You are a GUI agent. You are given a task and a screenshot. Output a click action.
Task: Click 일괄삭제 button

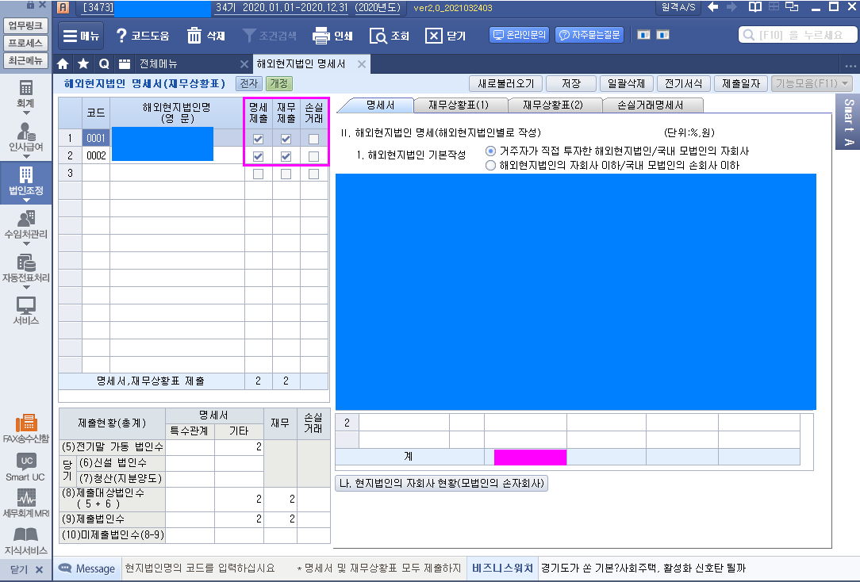tap(626, 84)
